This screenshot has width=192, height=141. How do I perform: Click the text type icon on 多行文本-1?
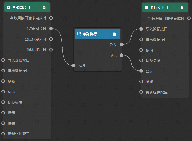tap(147, 8)
